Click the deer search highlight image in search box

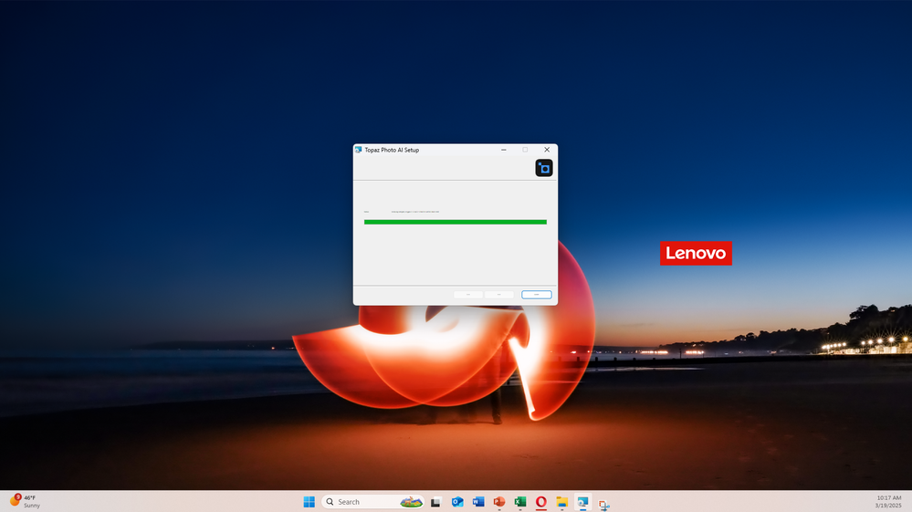point(411,502)
